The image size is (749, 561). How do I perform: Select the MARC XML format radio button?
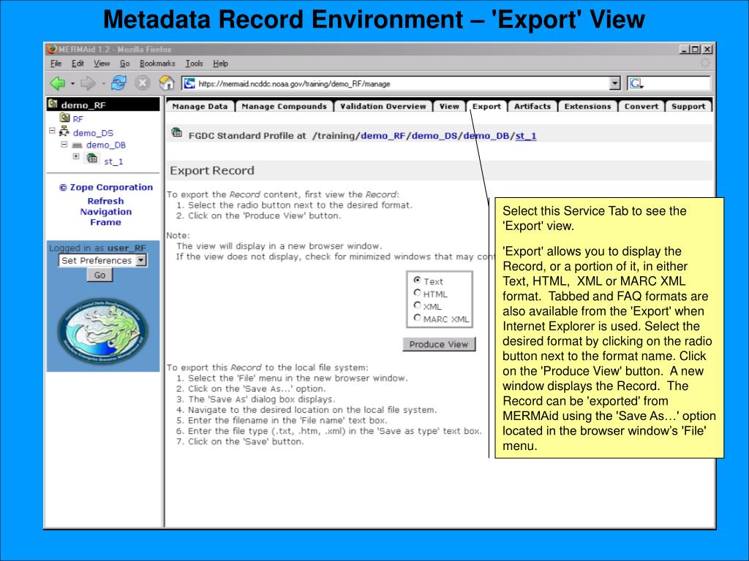(417, 317)
